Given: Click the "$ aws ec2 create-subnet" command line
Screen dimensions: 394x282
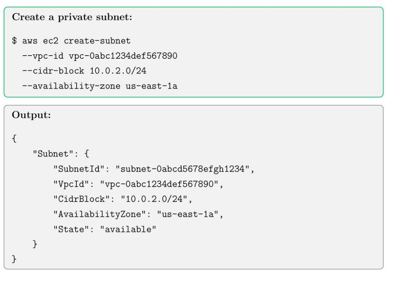Looking at the screenshot, I should [71, 41].
